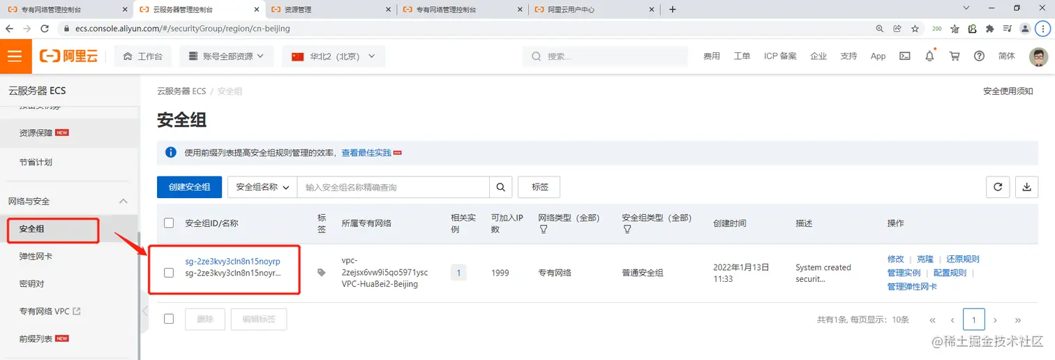
Task: Open 前缀列表 in the sidebar
Action: 36,338
